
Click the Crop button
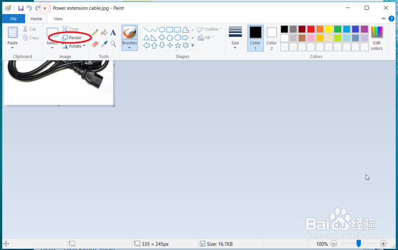(70, 29)
